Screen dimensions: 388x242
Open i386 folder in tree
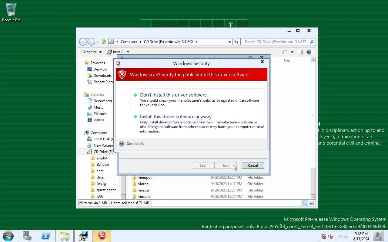tap(97, 196)
